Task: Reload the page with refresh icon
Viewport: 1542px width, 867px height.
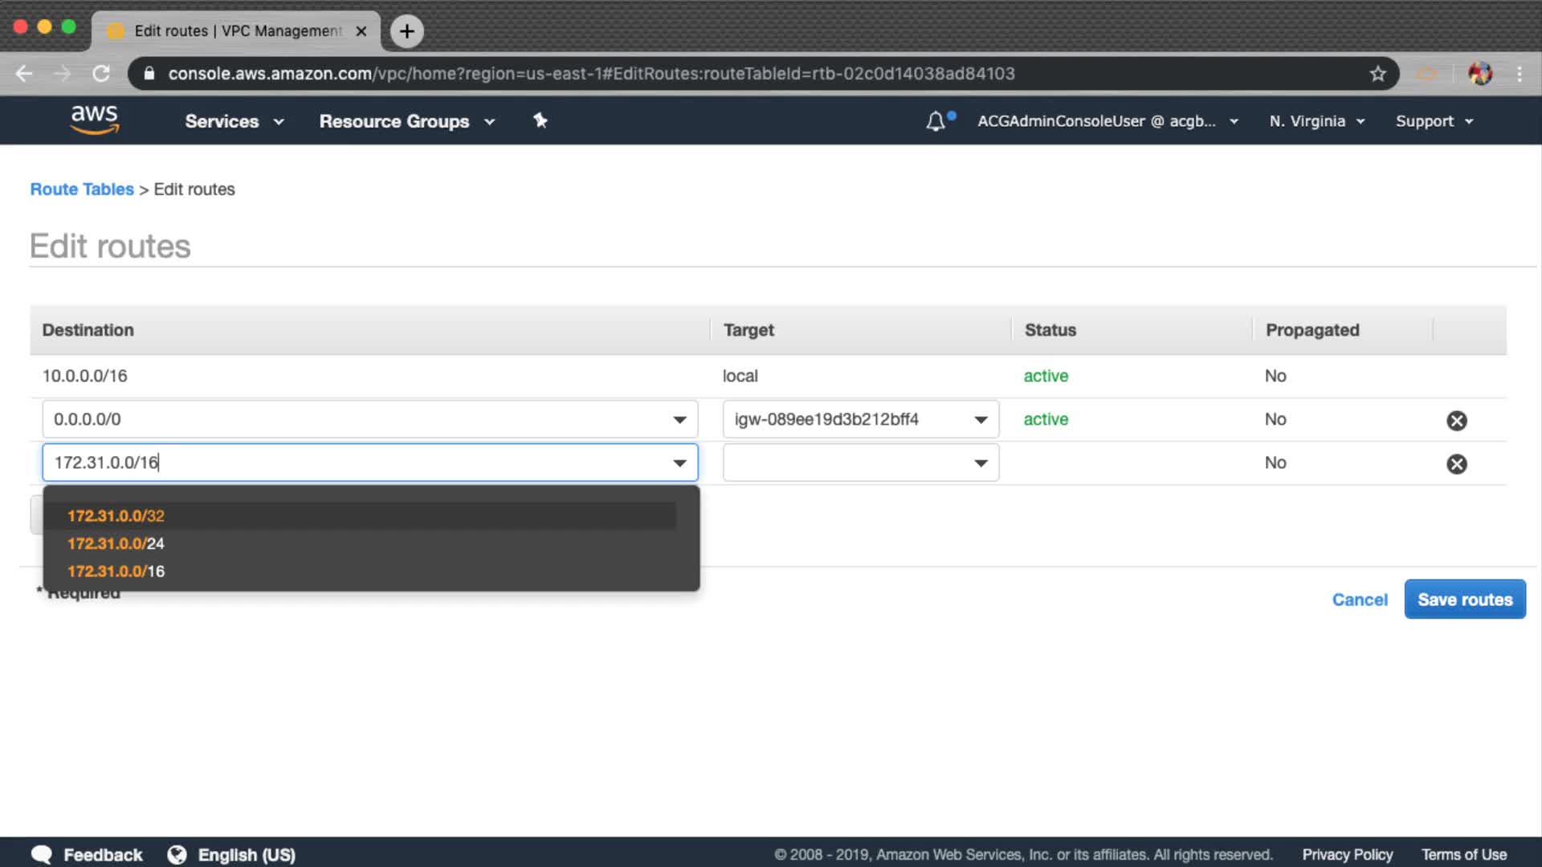Action: click(x=101, y=74)
